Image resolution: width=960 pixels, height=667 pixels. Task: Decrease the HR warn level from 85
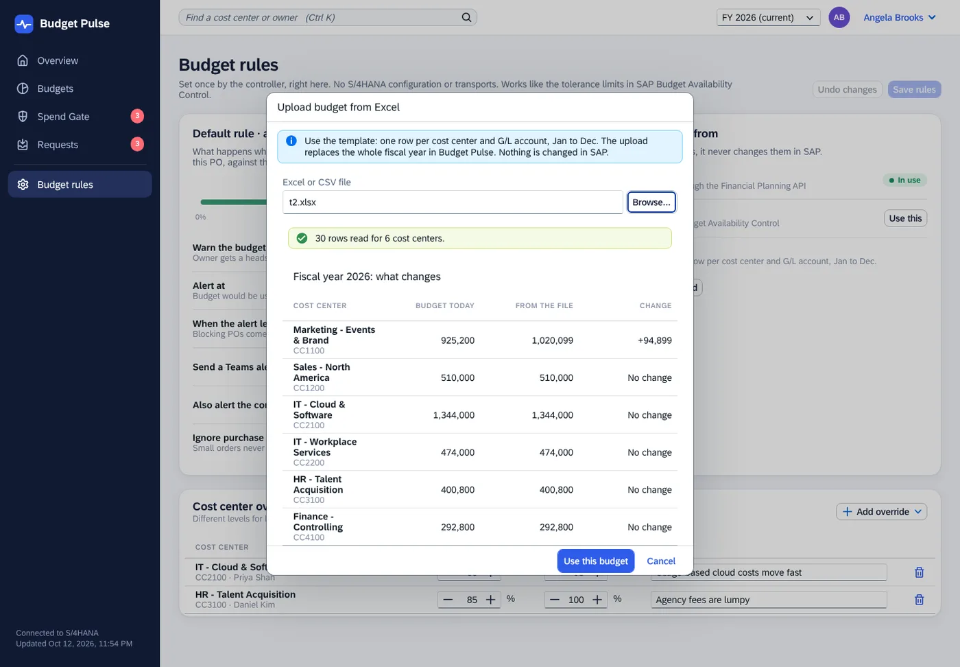[x=448, y=600]
